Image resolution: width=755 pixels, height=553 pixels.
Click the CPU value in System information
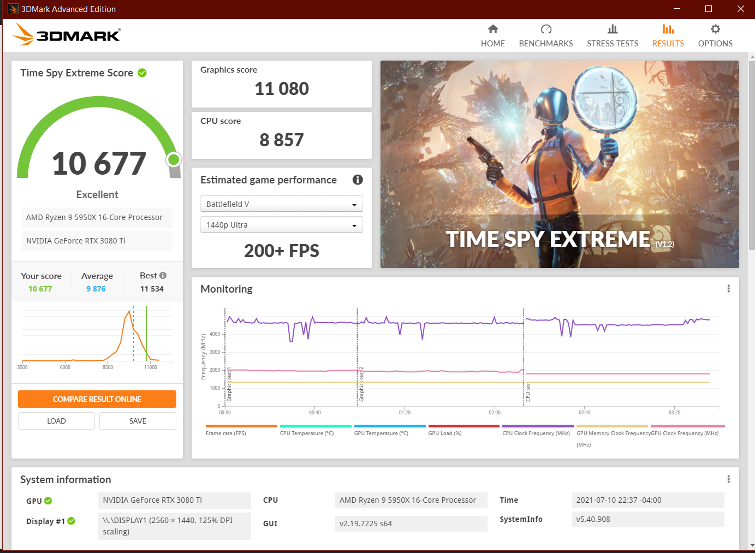411,501
